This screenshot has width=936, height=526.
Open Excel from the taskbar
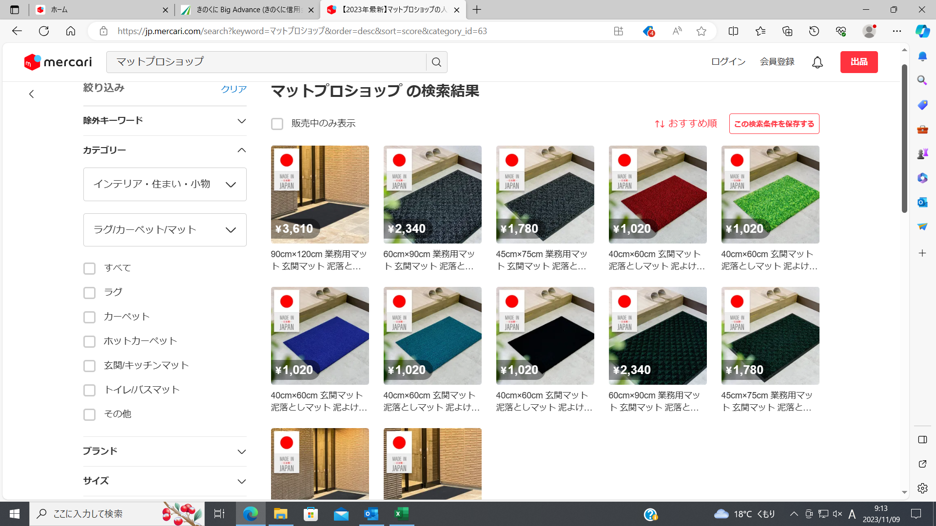coord(402,514)
